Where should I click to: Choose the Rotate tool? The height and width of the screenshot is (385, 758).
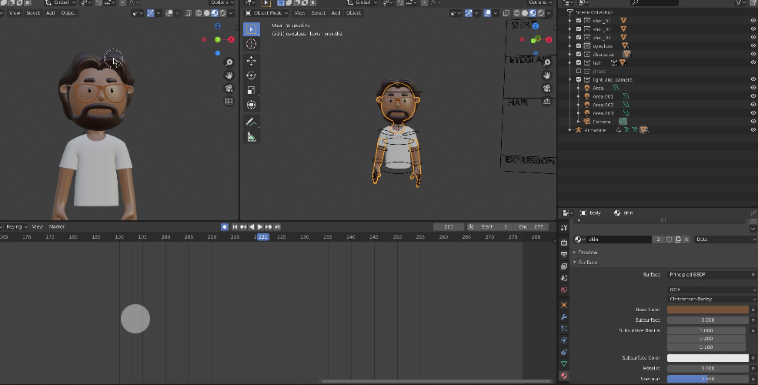click(x=251, y=75)
